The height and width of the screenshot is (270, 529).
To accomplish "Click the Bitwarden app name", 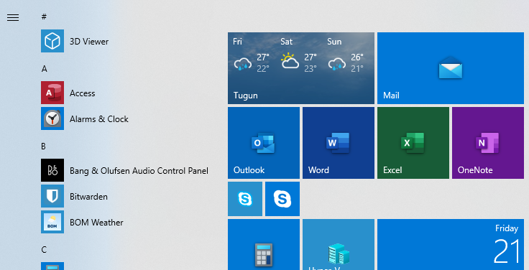I will (x=88, y=197).
